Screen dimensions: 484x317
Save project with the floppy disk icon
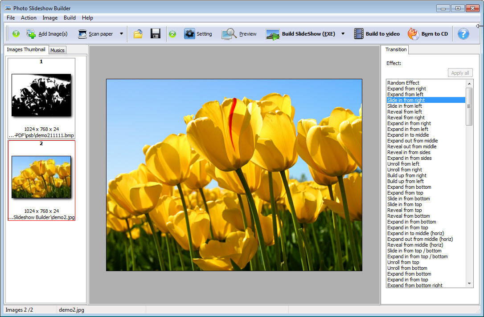tap(156, 34)
